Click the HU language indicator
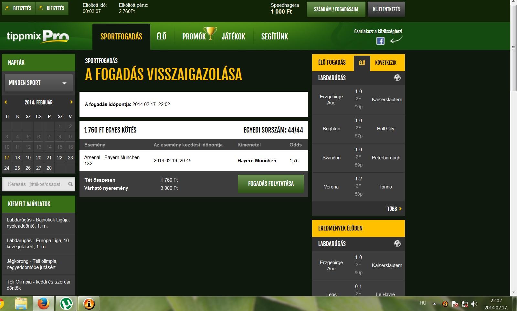Screen dimensions: 517x311 pyautogui.click(x=423, y=303)
